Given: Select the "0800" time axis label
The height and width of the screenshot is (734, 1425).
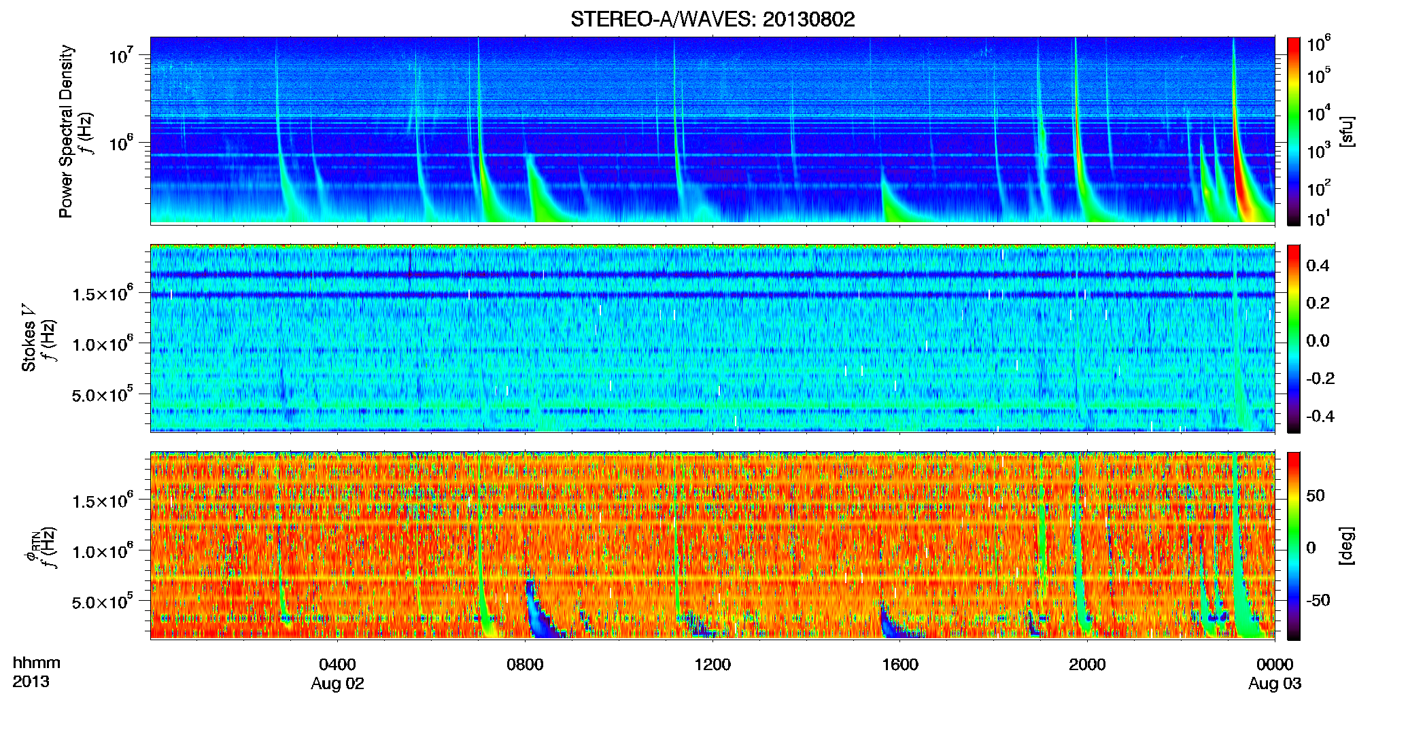Looking at the screenshot, I should point(525,664).
